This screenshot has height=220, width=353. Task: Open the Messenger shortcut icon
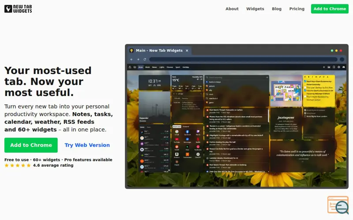(187, 139)
